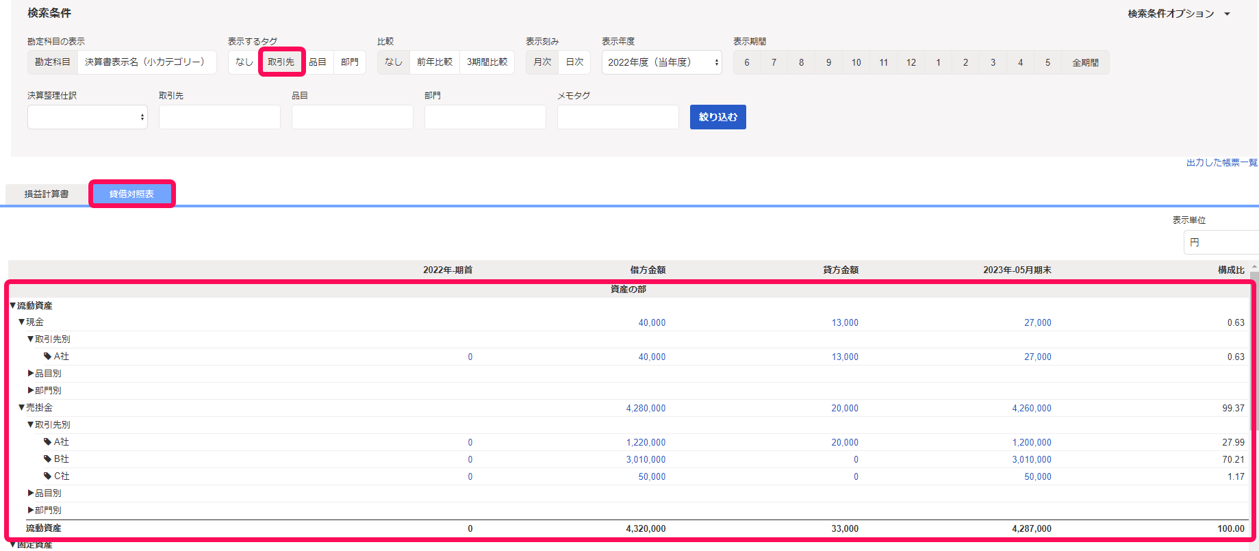Expand 部門別 under 現金

coord(31,390)
